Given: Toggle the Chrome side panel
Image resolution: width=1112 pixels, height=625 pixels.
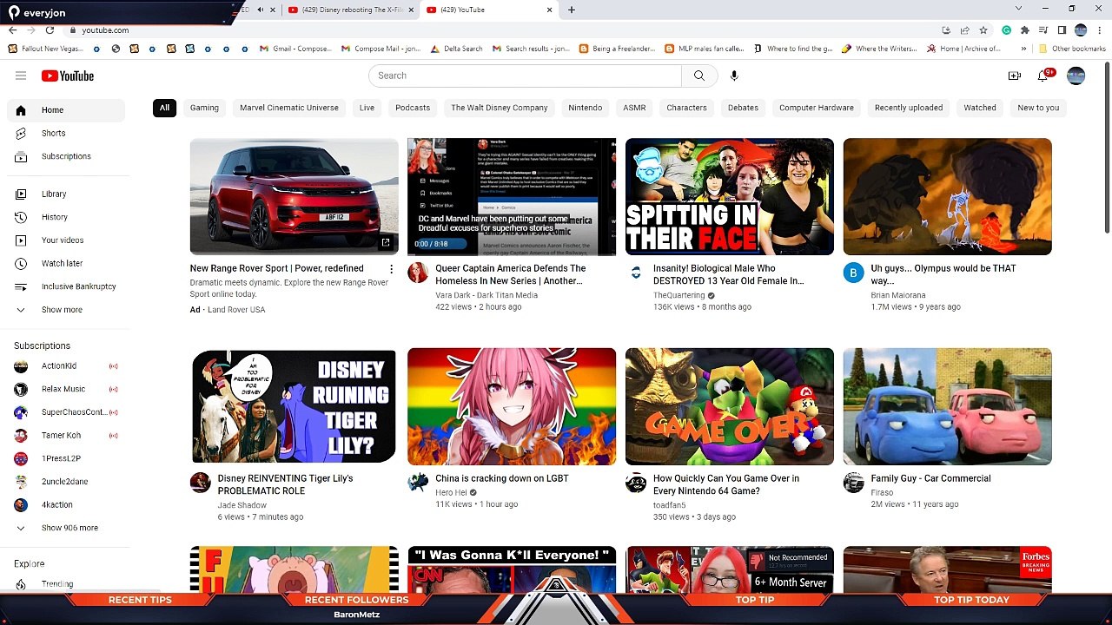Looking at the screenshot, I should (1062, 30).
